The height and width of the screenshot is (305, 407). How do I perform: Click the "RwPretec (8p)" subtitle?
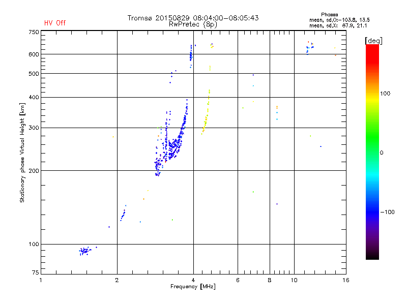(x=193, y=24)
